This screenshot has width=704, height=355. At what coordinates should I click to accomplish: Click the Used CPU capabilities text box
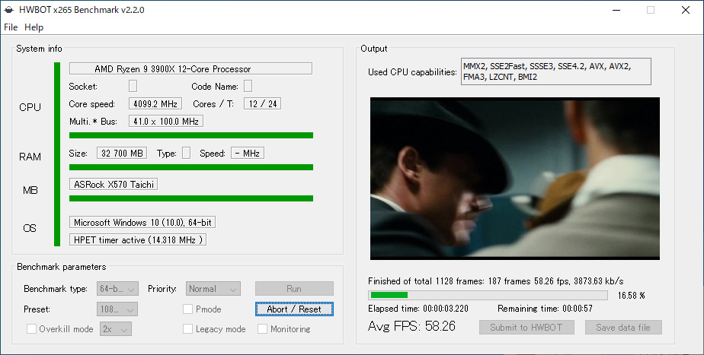click(556, 71)
